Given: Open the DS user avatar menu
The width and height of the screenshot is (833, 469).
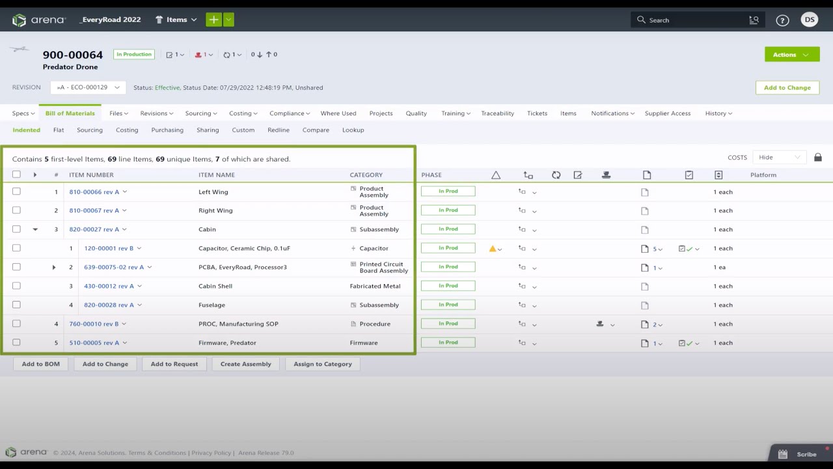Looking at the screenshot, I should (810, 20).
